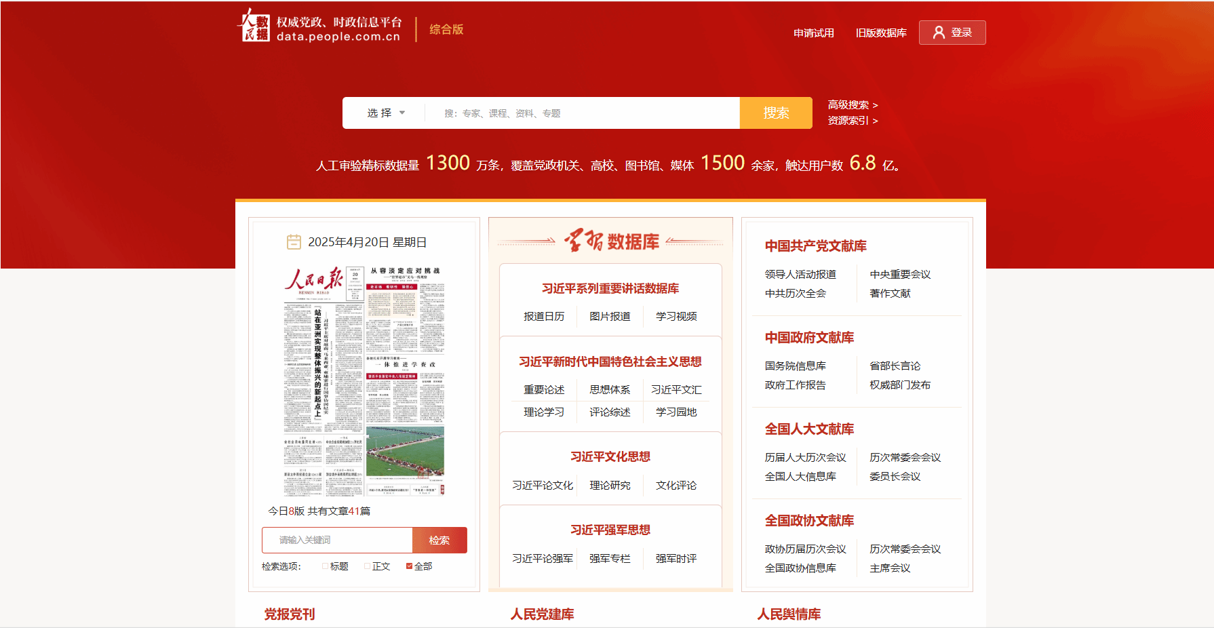The height and width of the screenshot is (628, 1214).
Task: Open 全国人大文献库 heading
Action: tap(809, 429)
